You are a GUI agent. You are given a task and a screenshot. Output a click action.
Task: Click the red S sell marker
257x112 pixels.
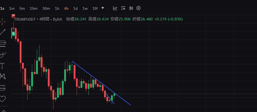13,16
